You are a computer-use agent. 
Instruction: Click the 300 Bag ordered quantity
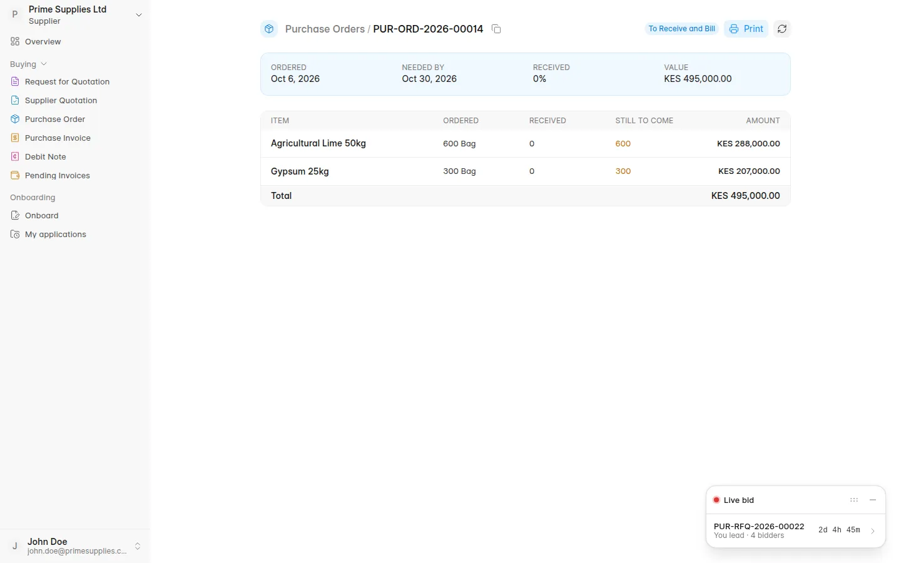(459, 171)
